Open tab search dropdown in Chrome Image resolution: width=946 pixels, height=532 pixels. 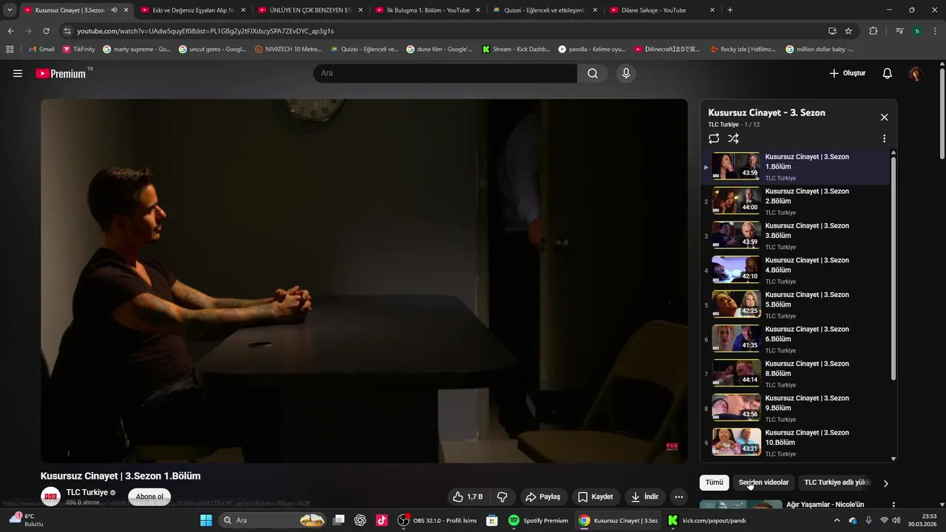(x=10, y=10)
